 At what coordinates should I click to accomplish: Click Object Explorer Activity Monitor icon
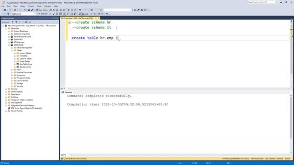(30, 22)
